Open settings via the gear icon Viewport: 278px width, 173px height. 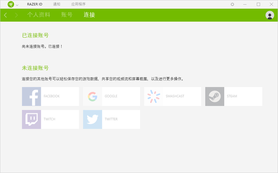click(232, 4)
